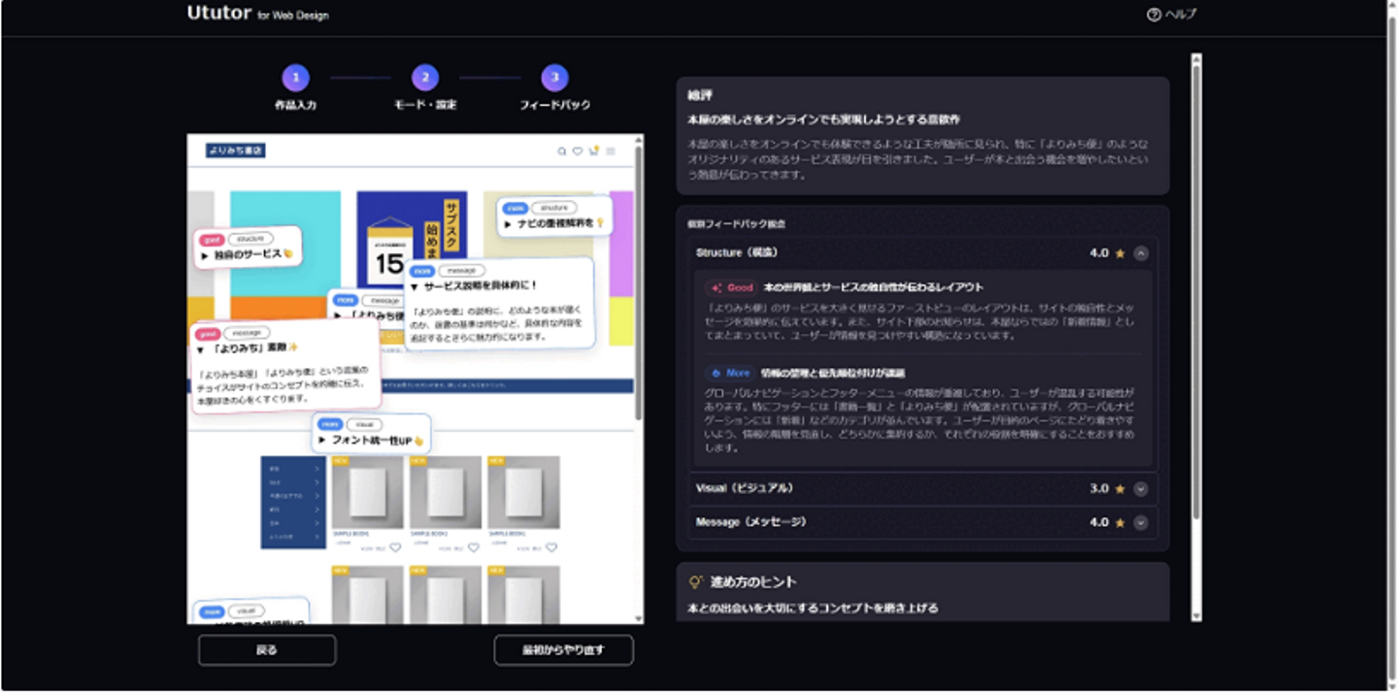Expand the Message（メッセージ） section chevron

(1141, 523)
